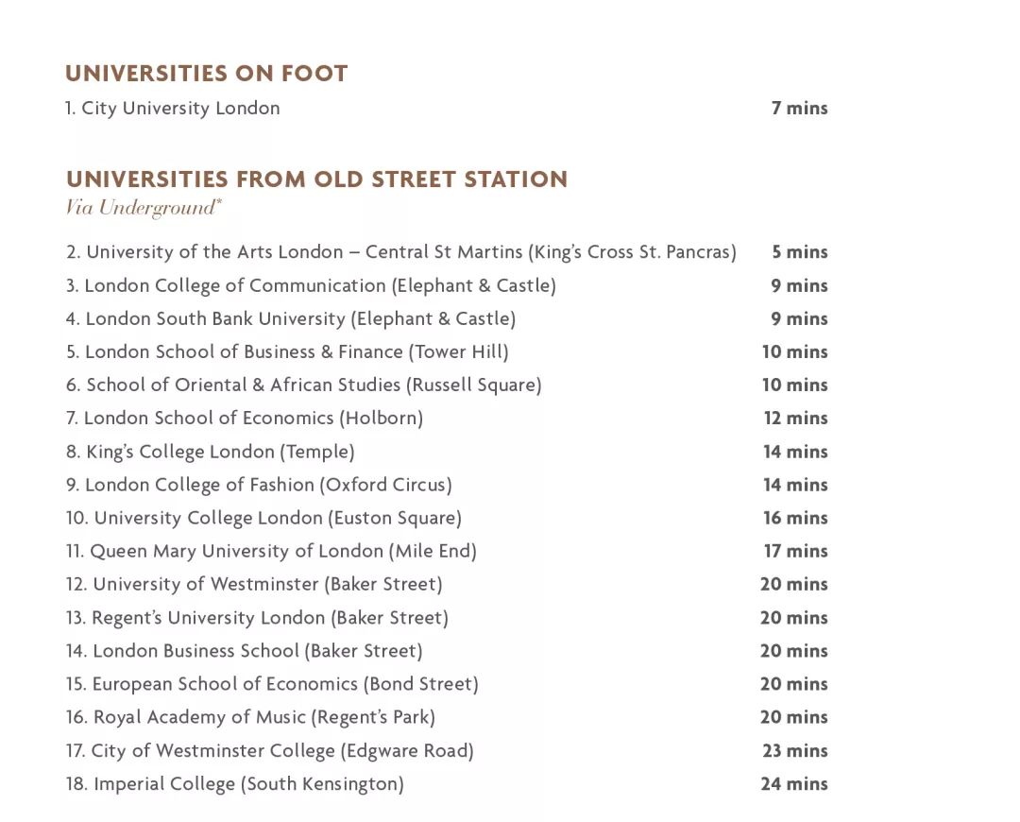Viewport: 1020px width, 822px height.
Task: Click the '12 mins' travel time
Action: tap(795, 418)
